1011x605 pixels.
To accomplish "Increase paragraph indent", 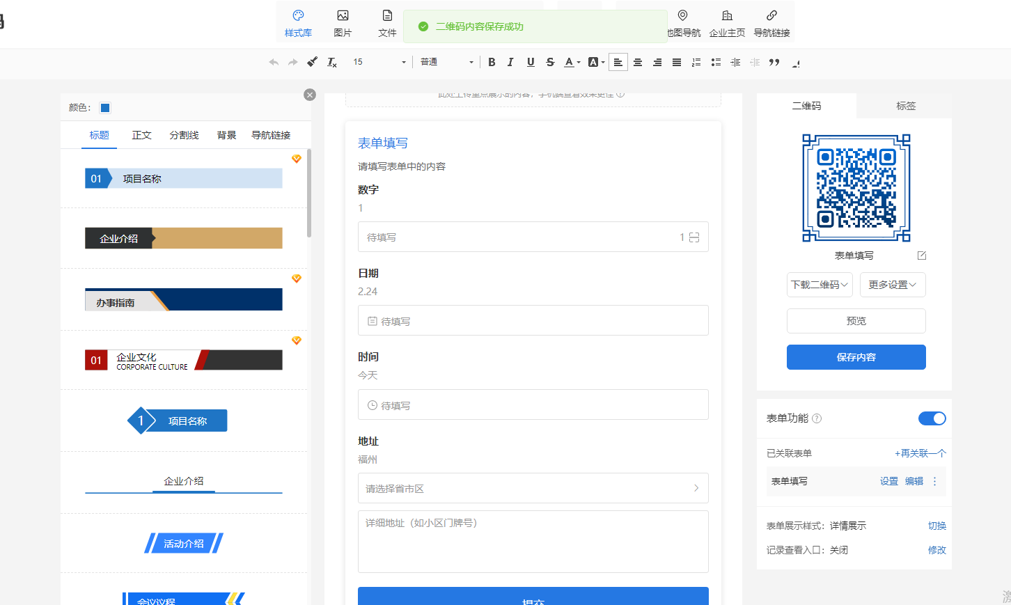I will [735, 62].
